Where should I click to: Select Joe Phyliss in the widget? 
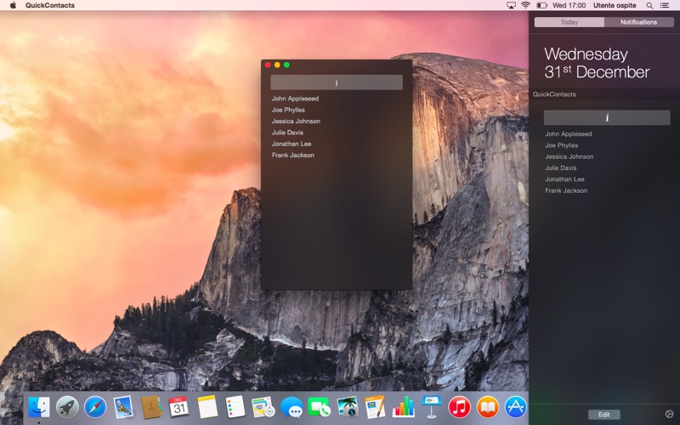pos(561,145)
